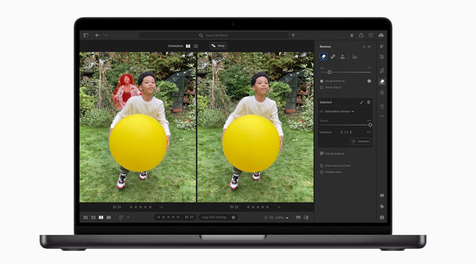Click the Copy Edit Settings button
The image size is (476, 264).
pyautogui.click(x=214, y=218)
